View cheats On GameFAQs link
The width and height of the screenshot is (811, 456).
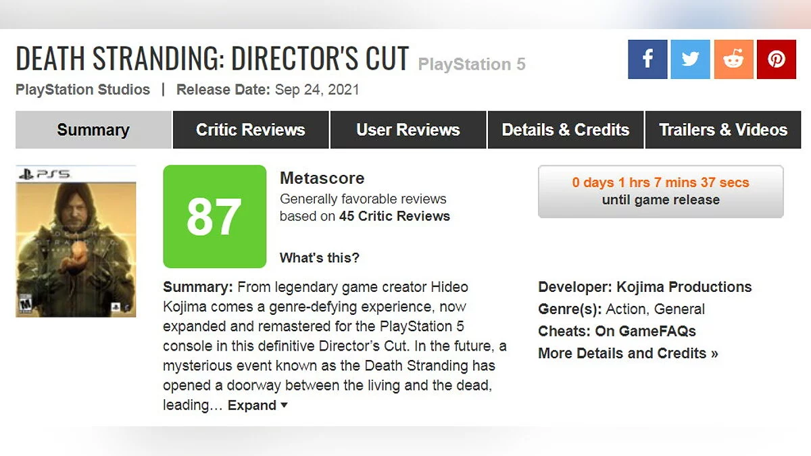[x=645, y=331]
